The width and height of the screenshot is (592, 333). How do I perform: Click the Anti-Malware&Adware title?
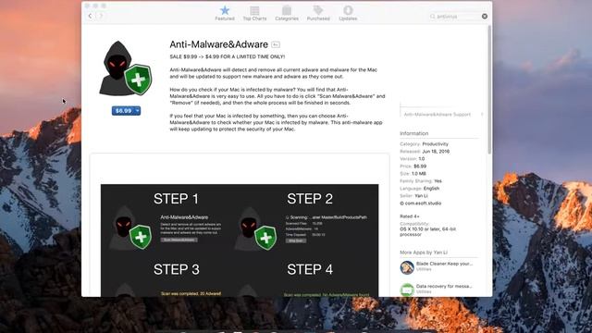[218, 44]
